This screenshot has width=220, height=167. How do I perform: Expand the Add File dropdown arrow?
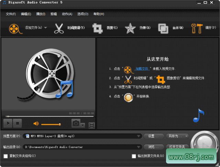pos(46,28)
